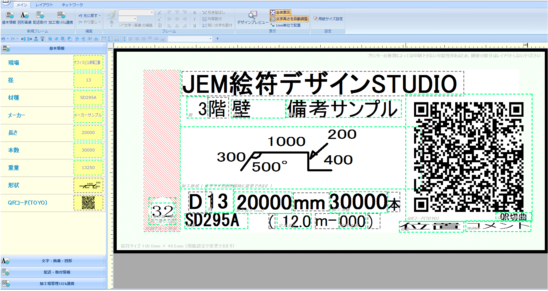Add a new 配送取付 frame
Image resolution: width=548 pixels, height=291 pixels.
coord(40,18)
